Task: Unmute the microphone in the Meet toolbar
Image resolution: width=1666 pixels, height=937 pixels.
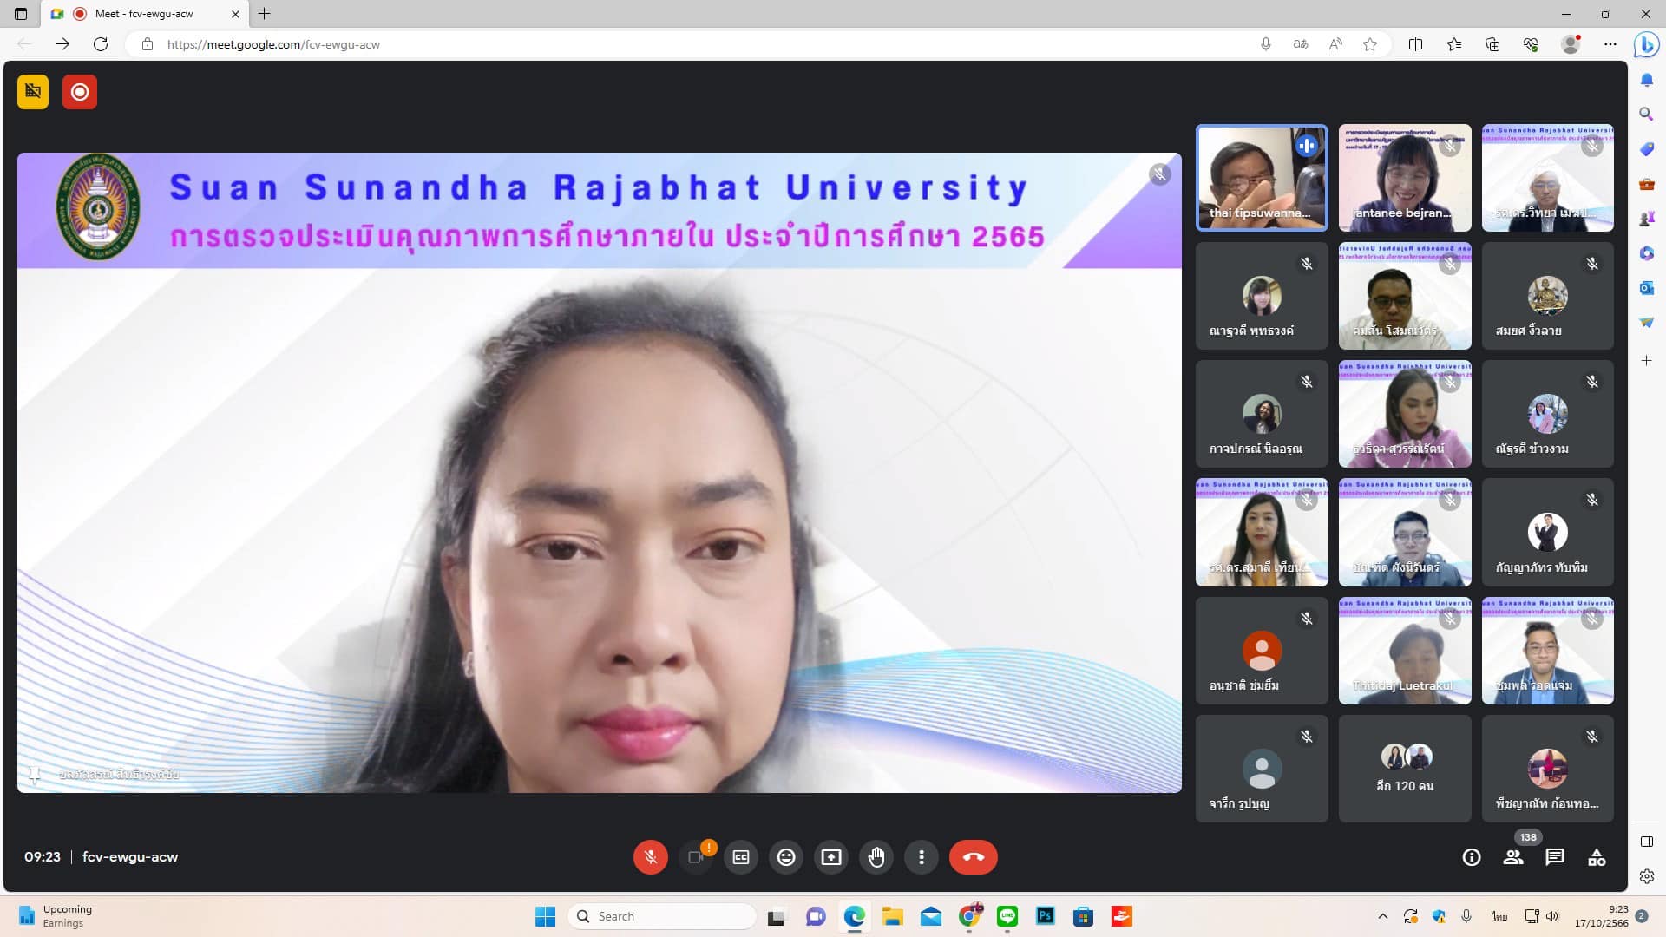Action: pos(650,857)
